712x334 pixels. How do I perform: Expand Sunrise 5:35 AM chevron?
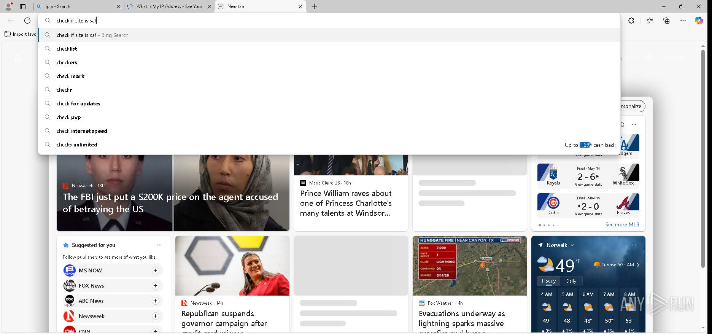tap(638, 265)
